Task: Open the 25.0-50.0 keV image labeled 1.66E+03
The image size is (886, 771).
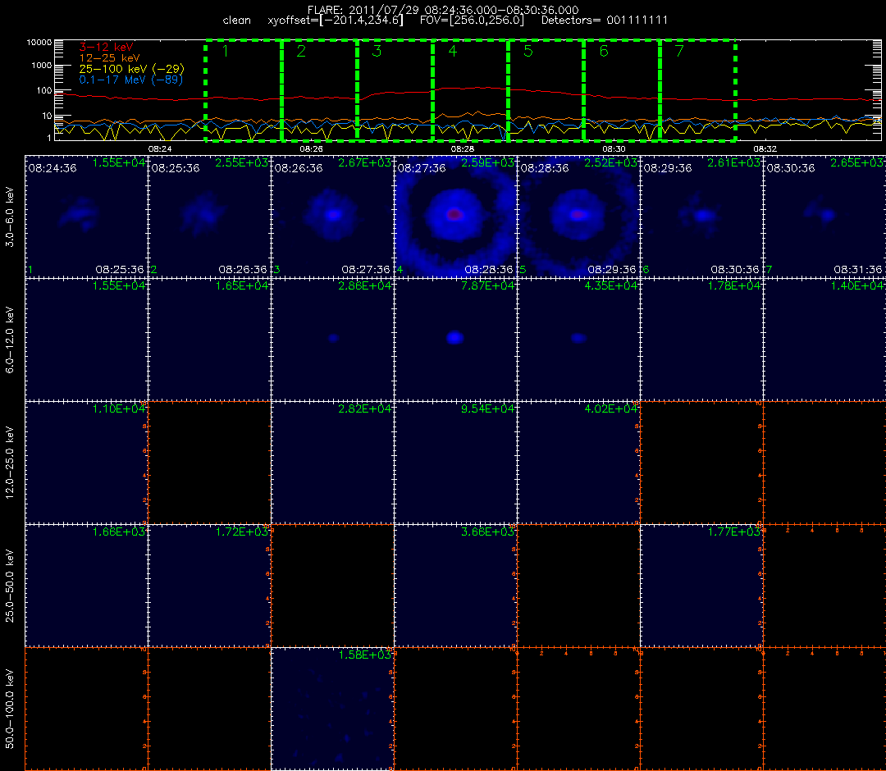Action: point(86,585)
